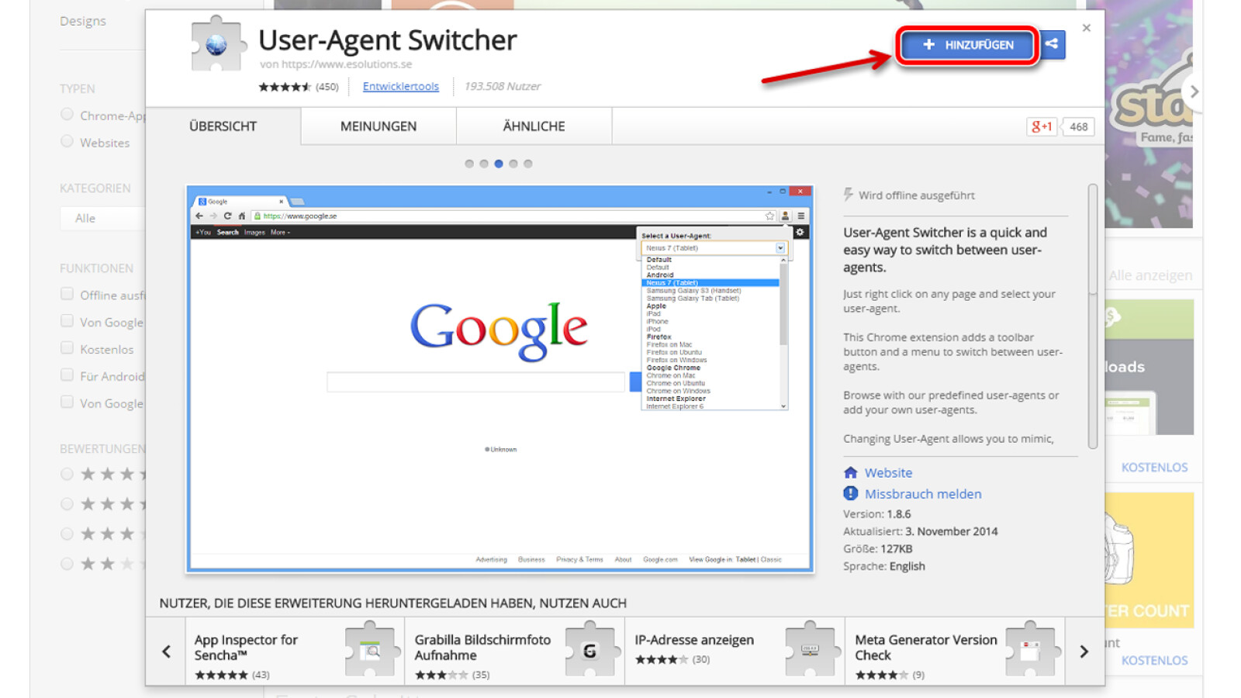Click Aktualisiert 3. November 2014 text
This screenshot has height=698, width=1241.
(921, 531)
